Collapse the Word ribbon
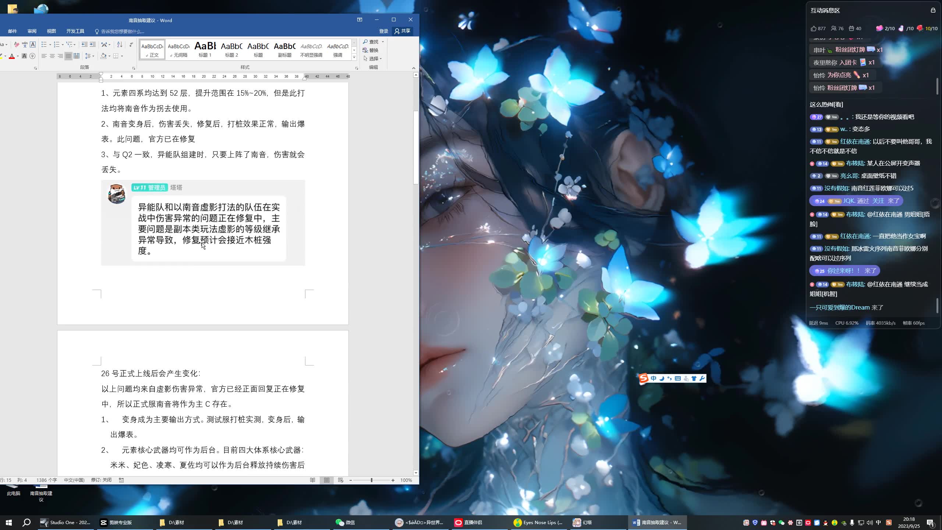The image size is (942, 530). (x=414, y=68)
